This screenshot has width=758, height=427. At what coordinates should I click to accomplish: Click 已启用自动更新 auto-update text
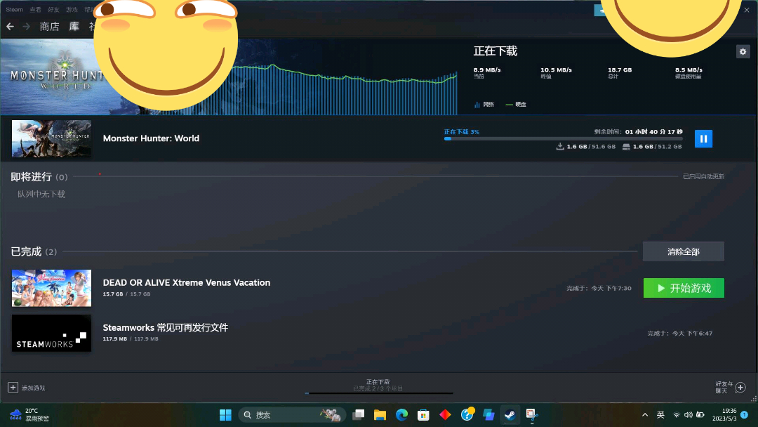[x=703, y=176]
